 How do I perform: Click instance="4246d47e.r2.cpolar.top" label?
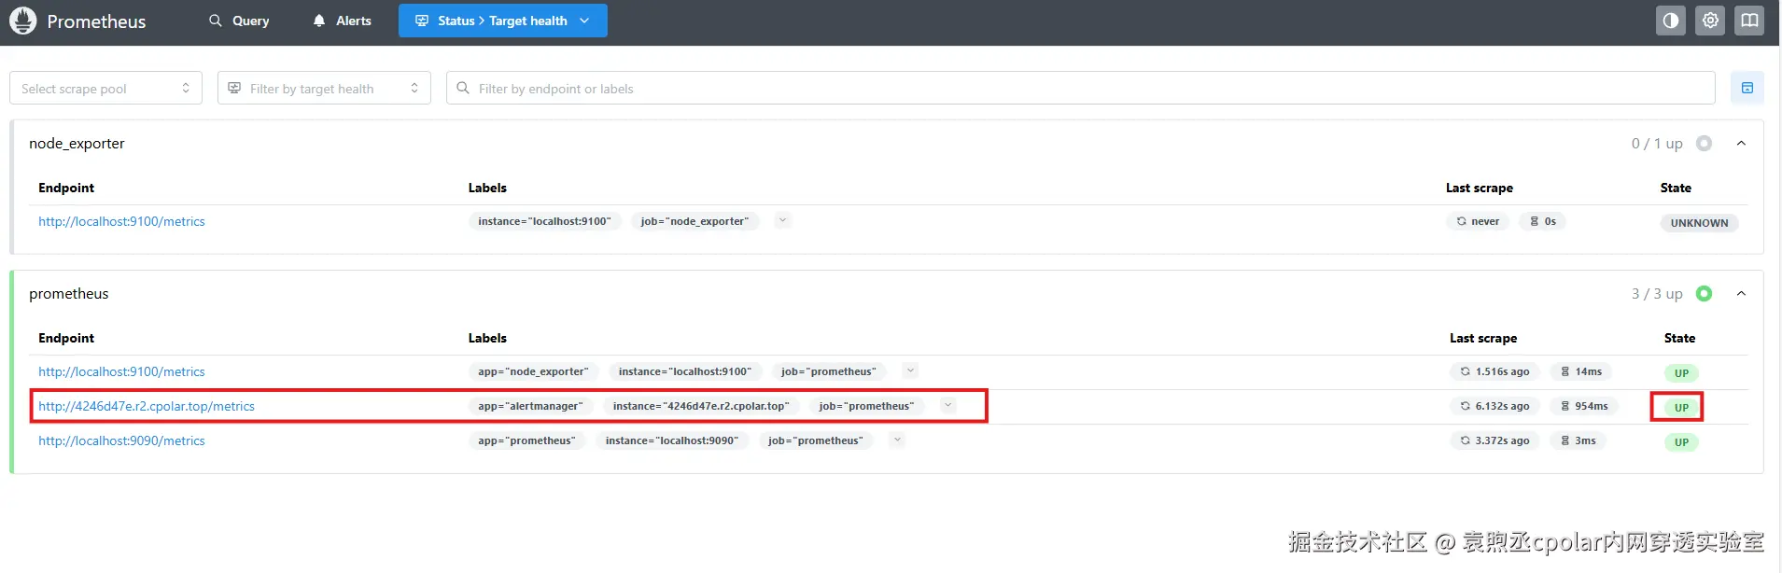701,406
